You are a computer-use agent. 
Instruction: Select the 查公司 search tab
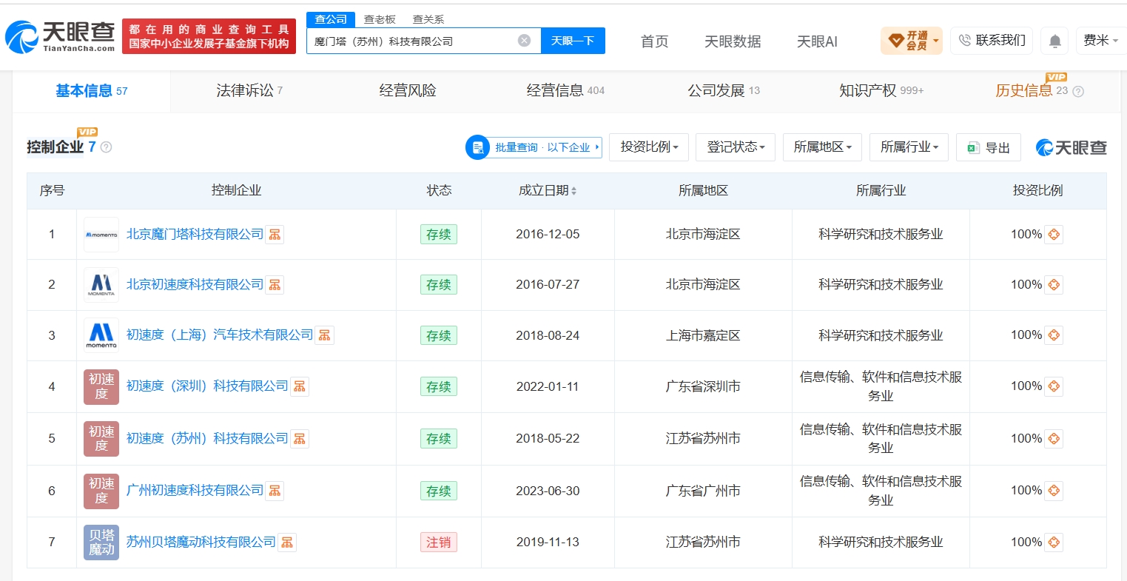coord(331,19)
